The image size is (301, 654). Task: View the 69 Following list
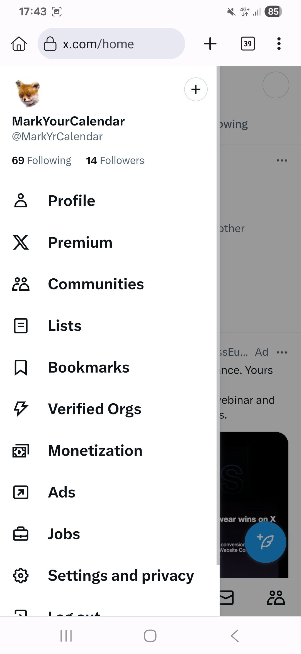(42, 160)
